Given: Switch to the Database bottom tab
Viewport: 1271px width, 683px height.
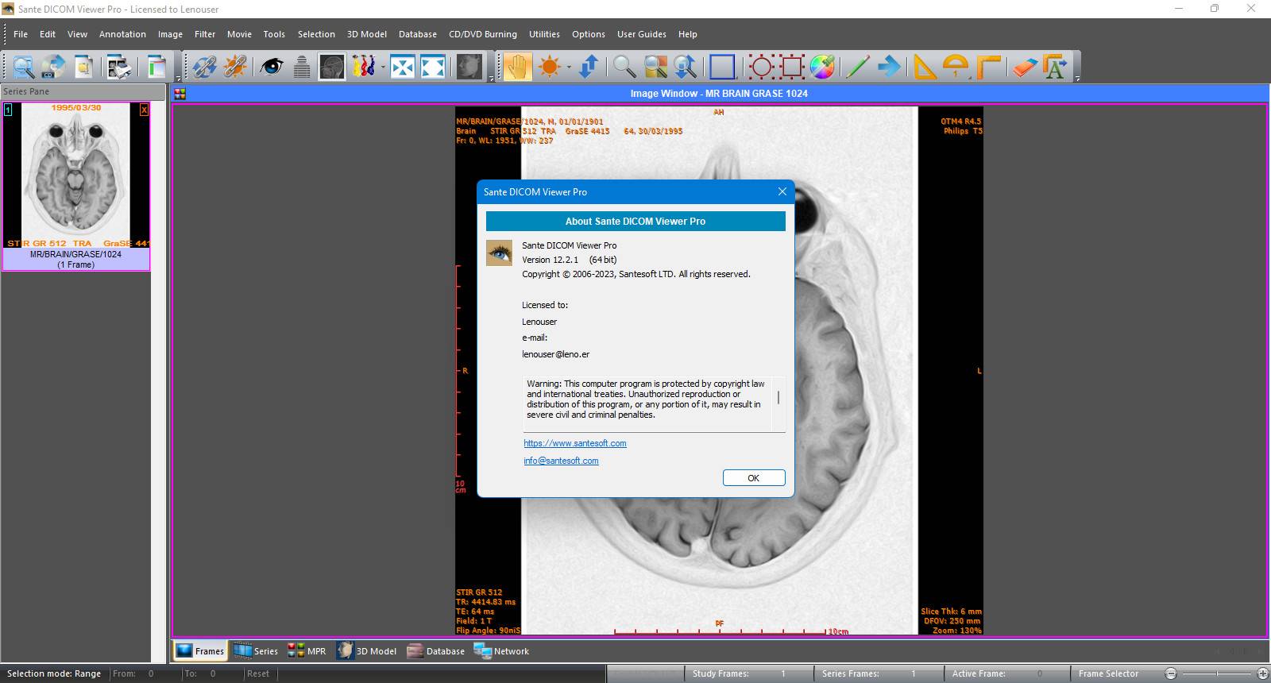Looking at the screenshot, I should [436, 651].
